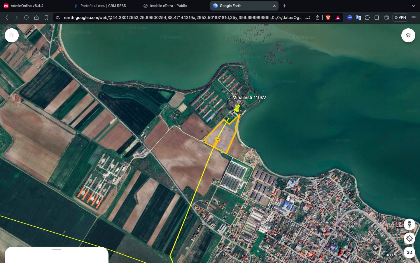
Task: Click the Mihailesti 110kV yellow pushpin
Action: coord(237,109)
